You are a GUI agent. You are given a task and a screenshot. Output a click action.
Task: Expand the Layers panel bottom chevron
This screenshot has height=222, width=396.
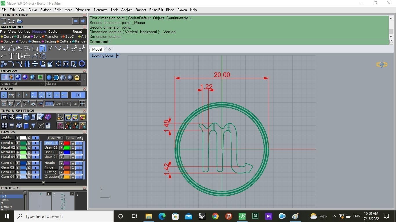click(x=43, y=183)
